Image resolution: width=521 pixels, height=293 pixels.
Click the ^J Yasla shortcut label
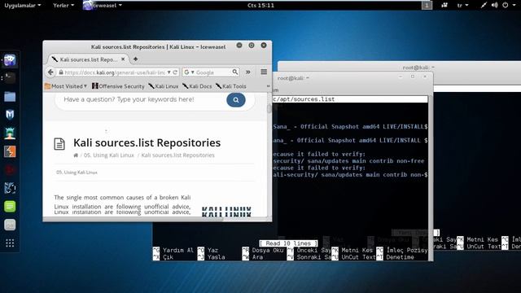[212, 257]
